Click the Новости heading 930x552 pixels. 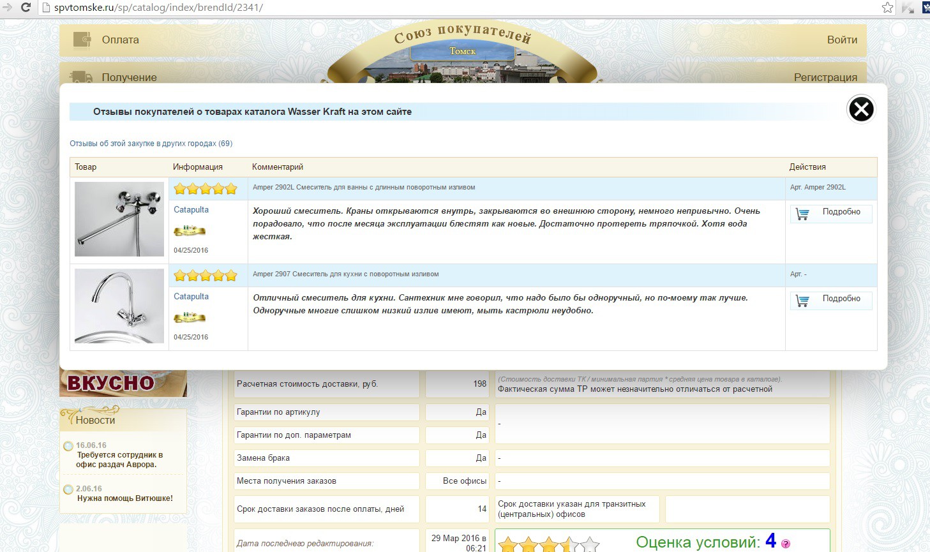[x=95, y=420]
